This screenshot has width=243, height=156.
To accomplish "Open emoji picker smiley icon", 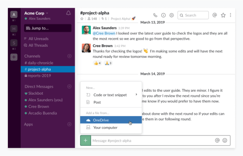I will pyautogui.click(x=225, y=140).
